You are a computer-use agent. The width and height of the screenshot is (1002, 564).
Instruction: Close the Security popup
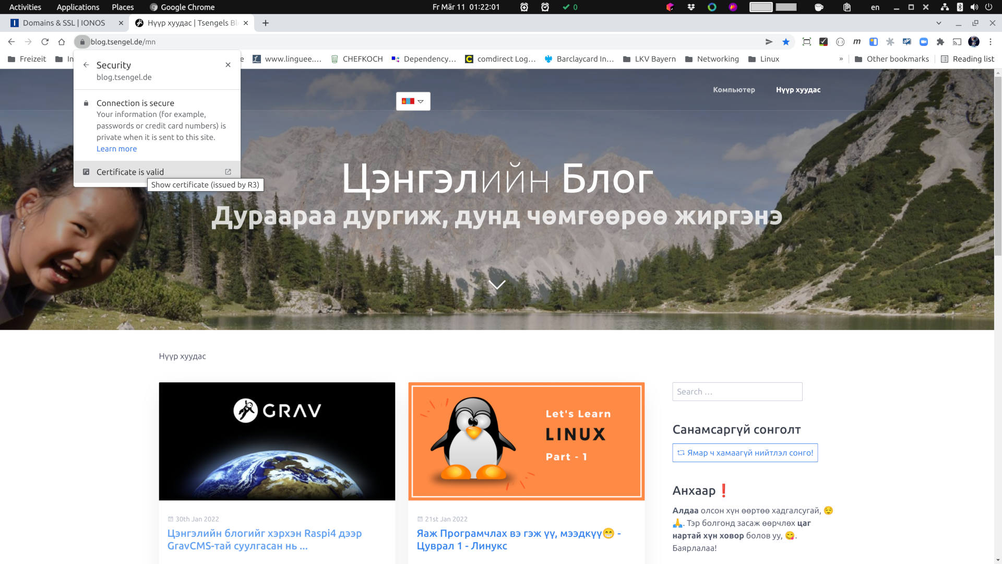tap(228, 65)
